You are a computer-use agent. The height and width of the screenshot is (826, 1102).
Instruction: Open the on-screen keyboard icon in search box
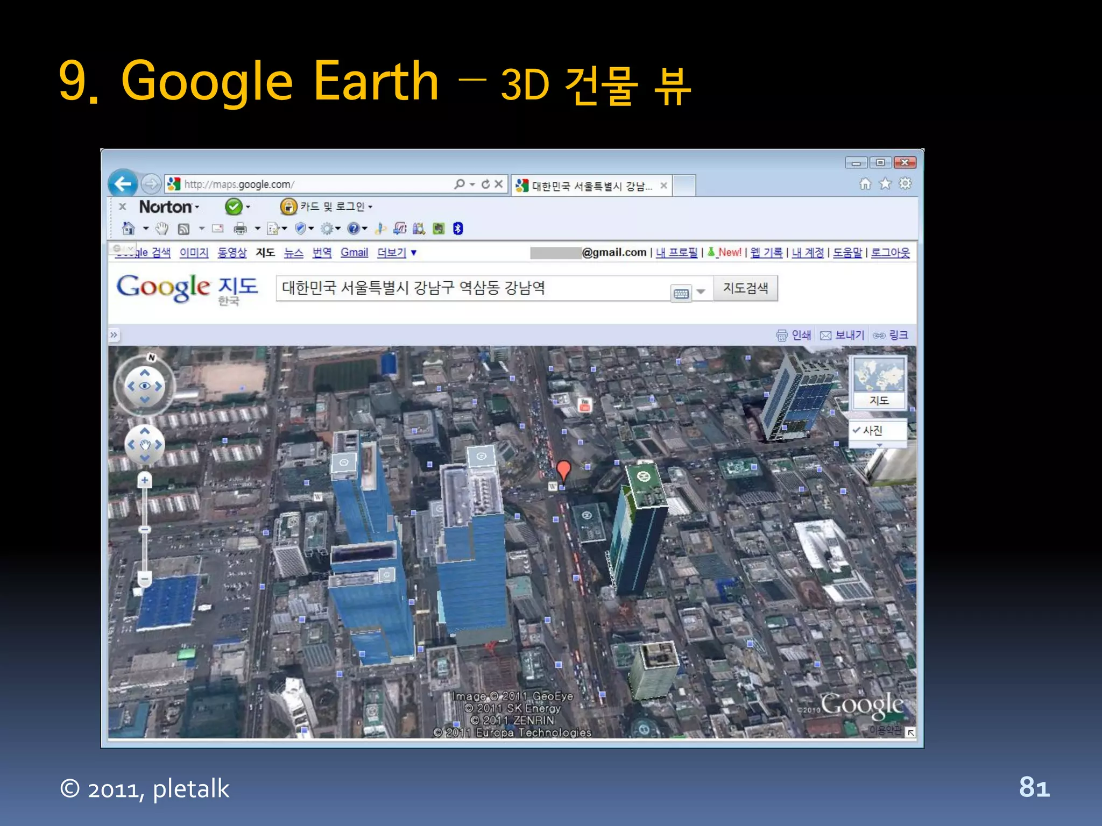(681, 293)
